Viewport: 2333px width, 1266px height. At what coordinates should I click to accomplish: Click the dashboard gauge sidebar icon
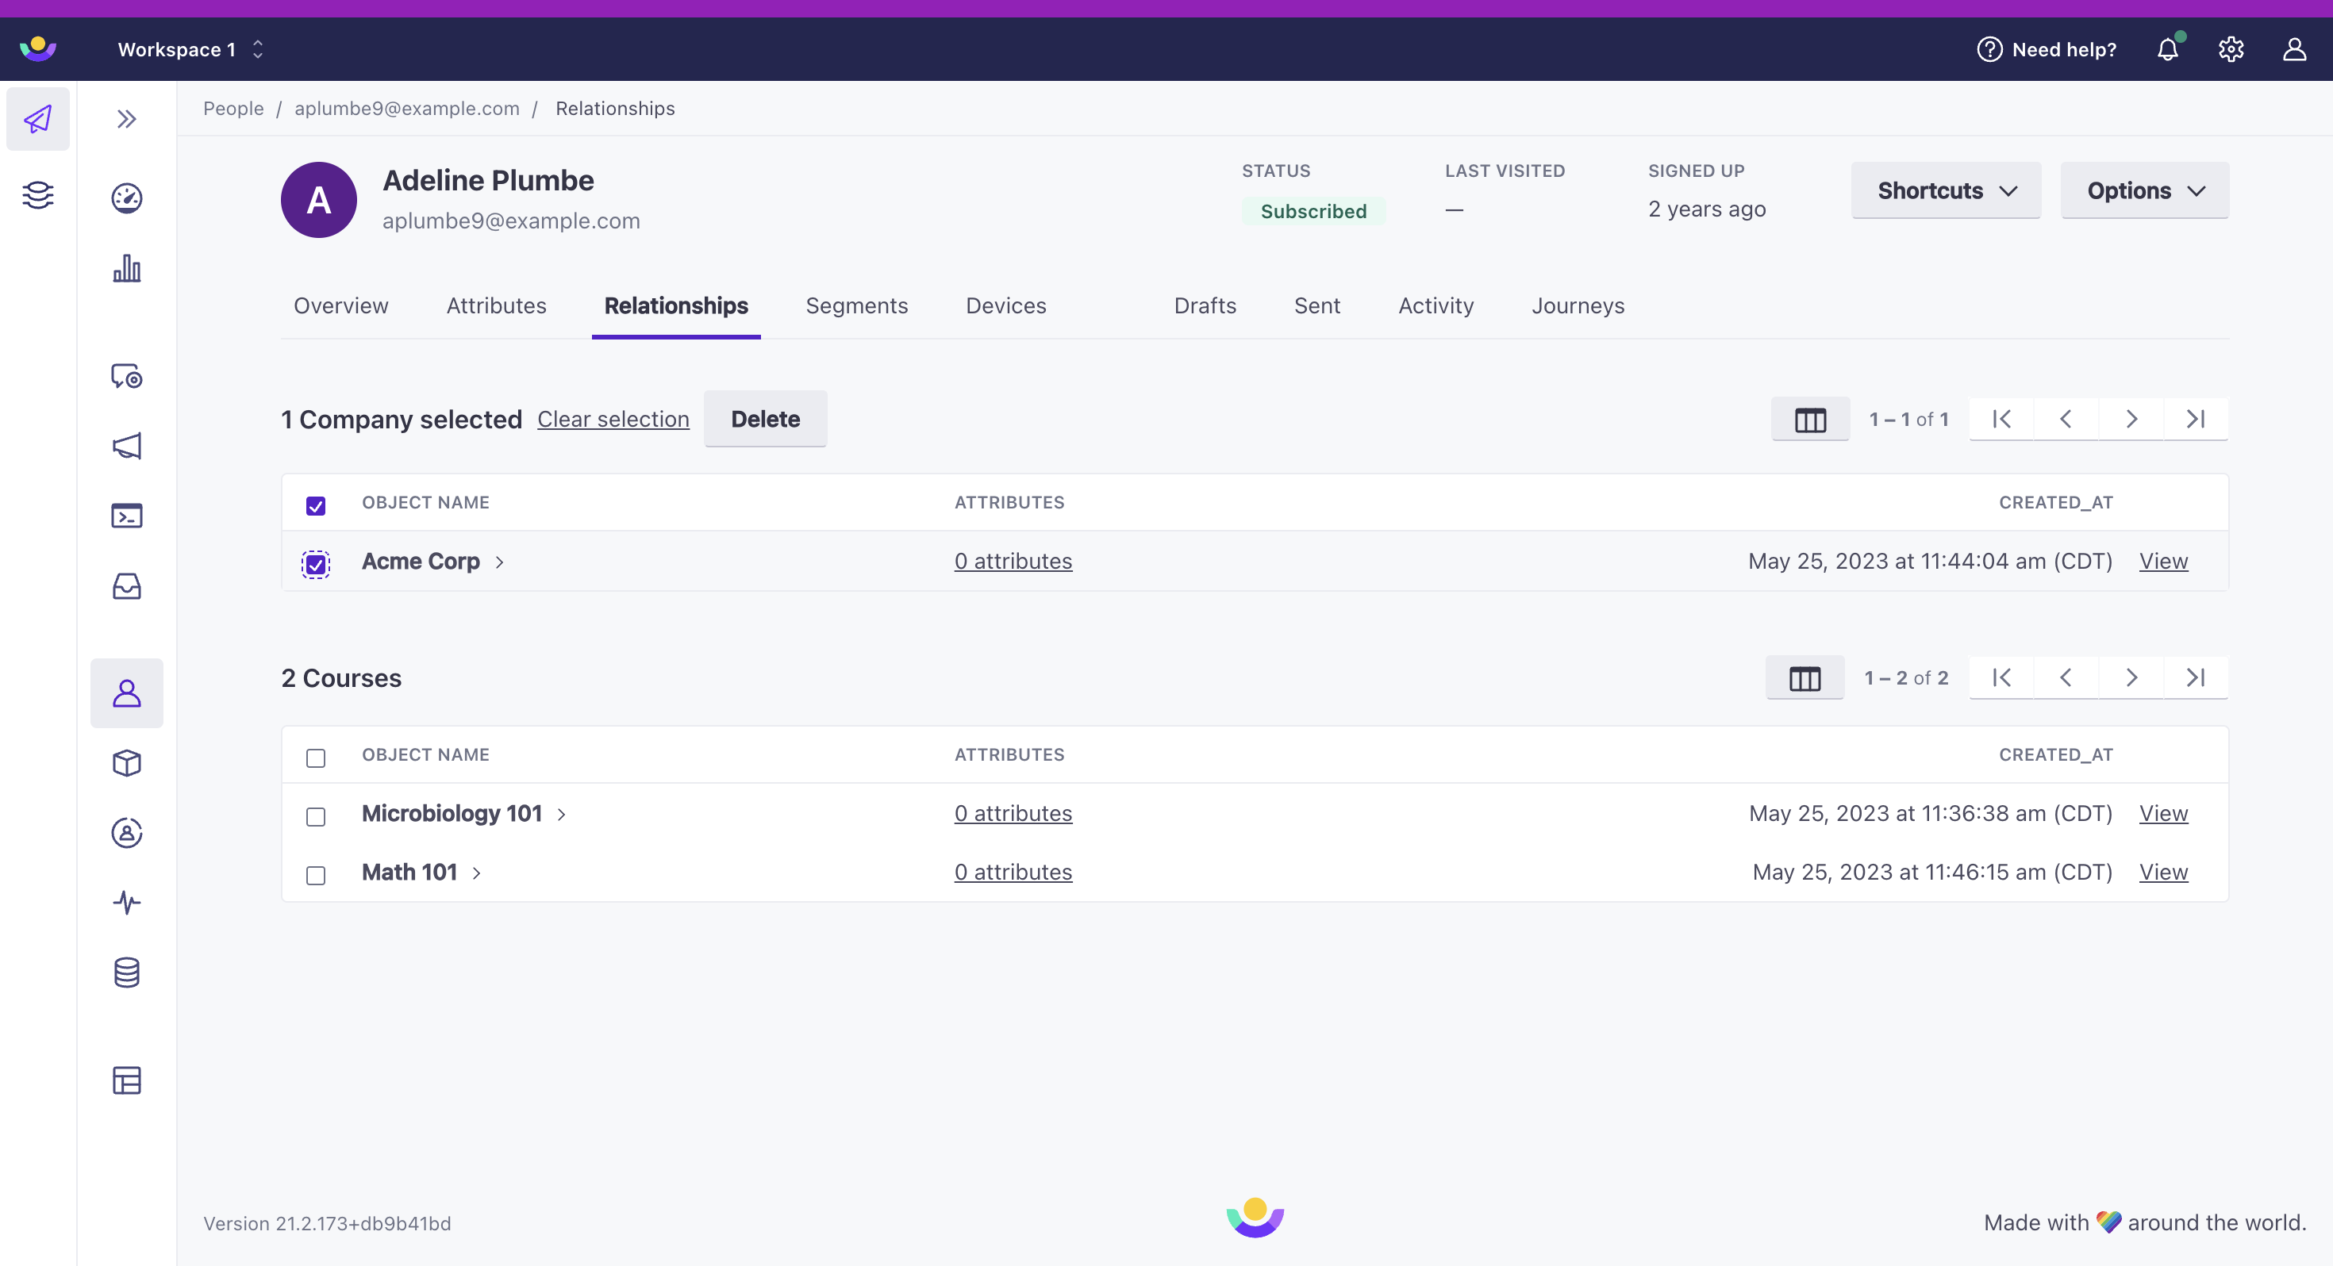(127, 198)
